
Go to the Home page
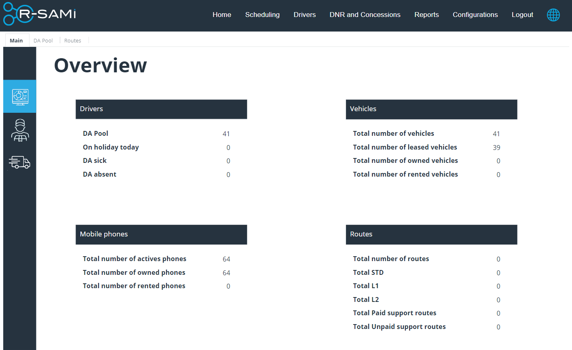click(x=222, y=15)
